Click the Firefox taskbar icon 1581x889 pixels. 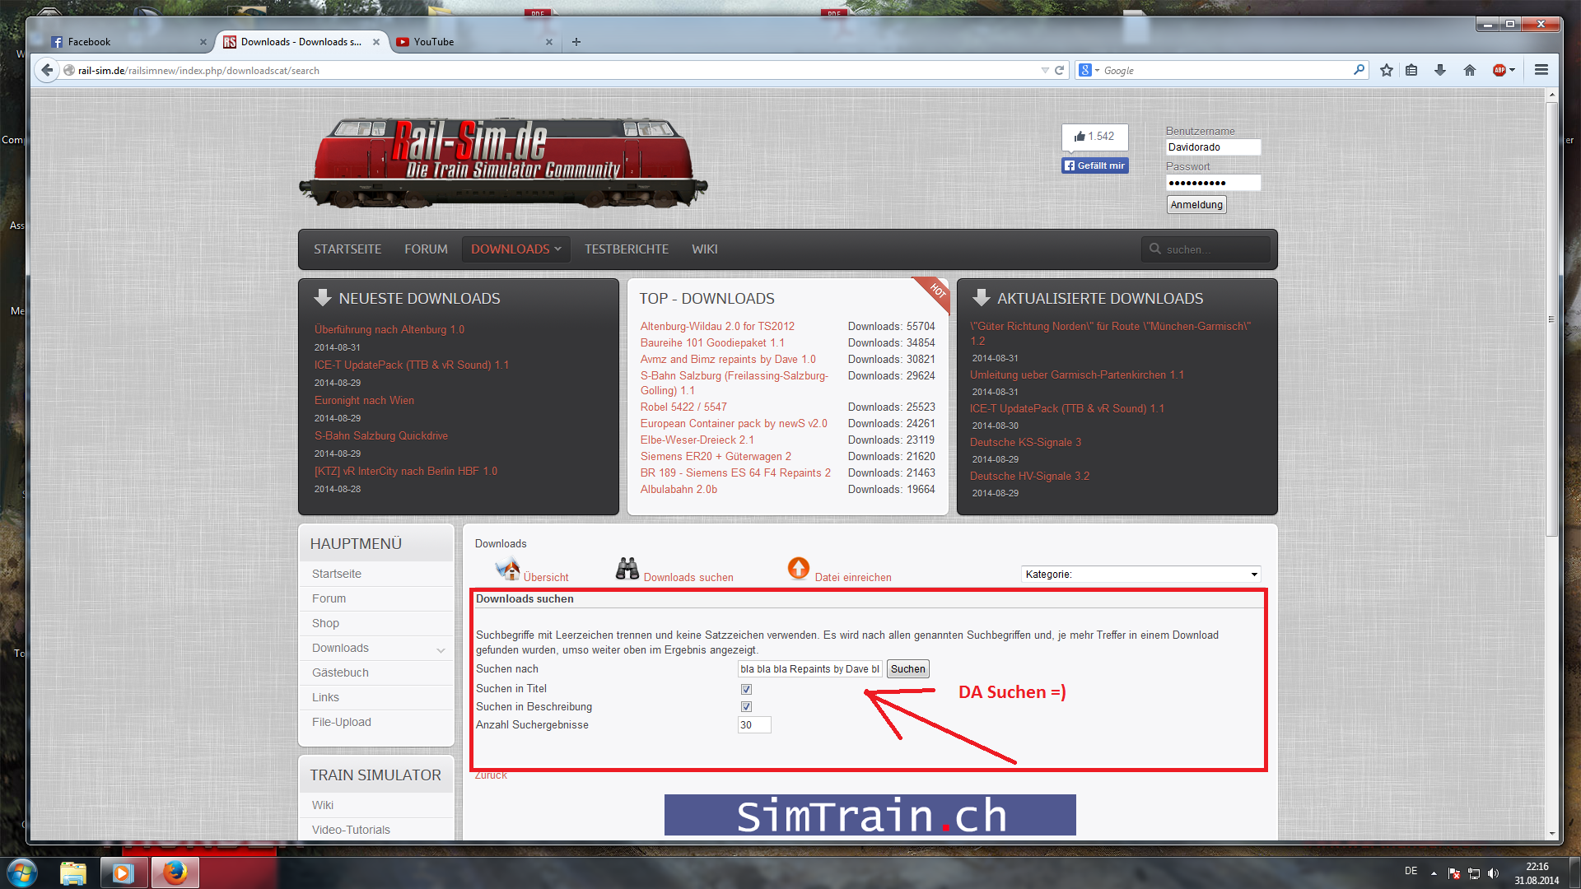[x=175, y=873]
